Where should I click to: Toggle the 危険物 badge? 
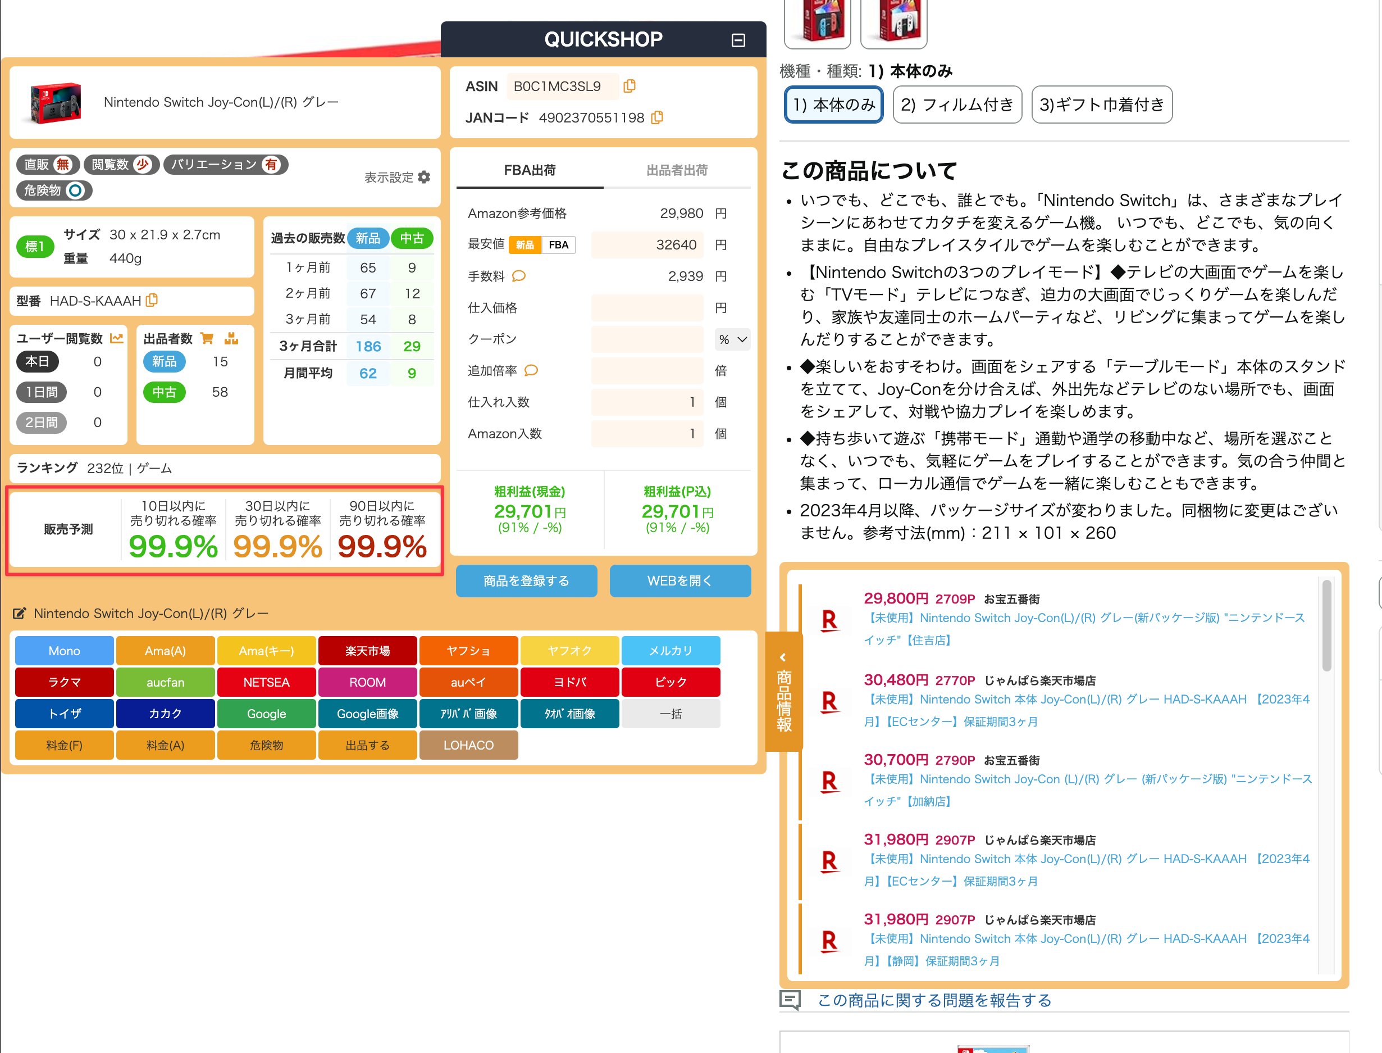coord(54,190)
